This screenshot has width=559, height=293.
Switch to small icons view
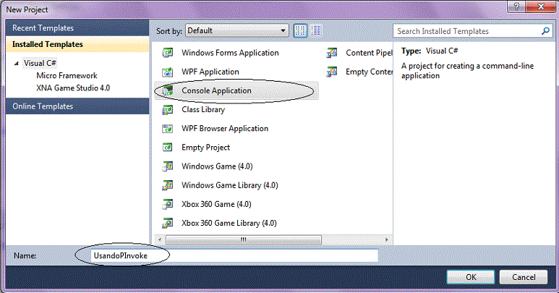(316, 30)
